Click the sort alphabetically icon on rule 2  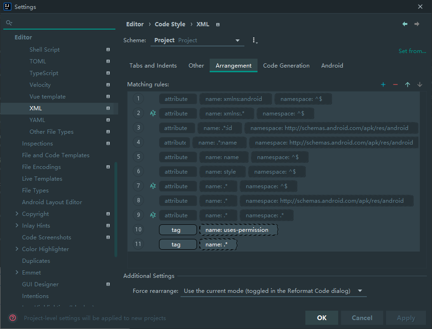click(x=152, y=113)
